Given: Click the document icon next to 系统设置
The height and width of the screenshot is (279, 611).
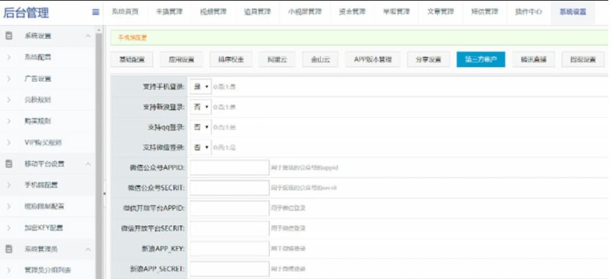Looking at the screenshot, I should 9,35.
